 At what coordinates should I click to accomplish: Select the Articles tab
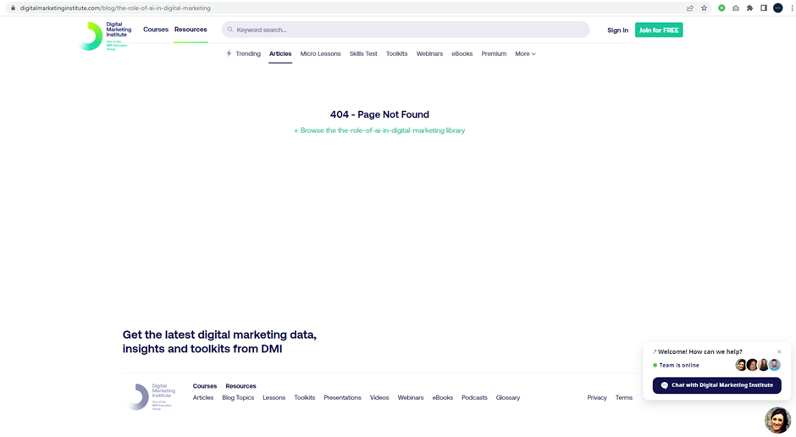point(280,54)
